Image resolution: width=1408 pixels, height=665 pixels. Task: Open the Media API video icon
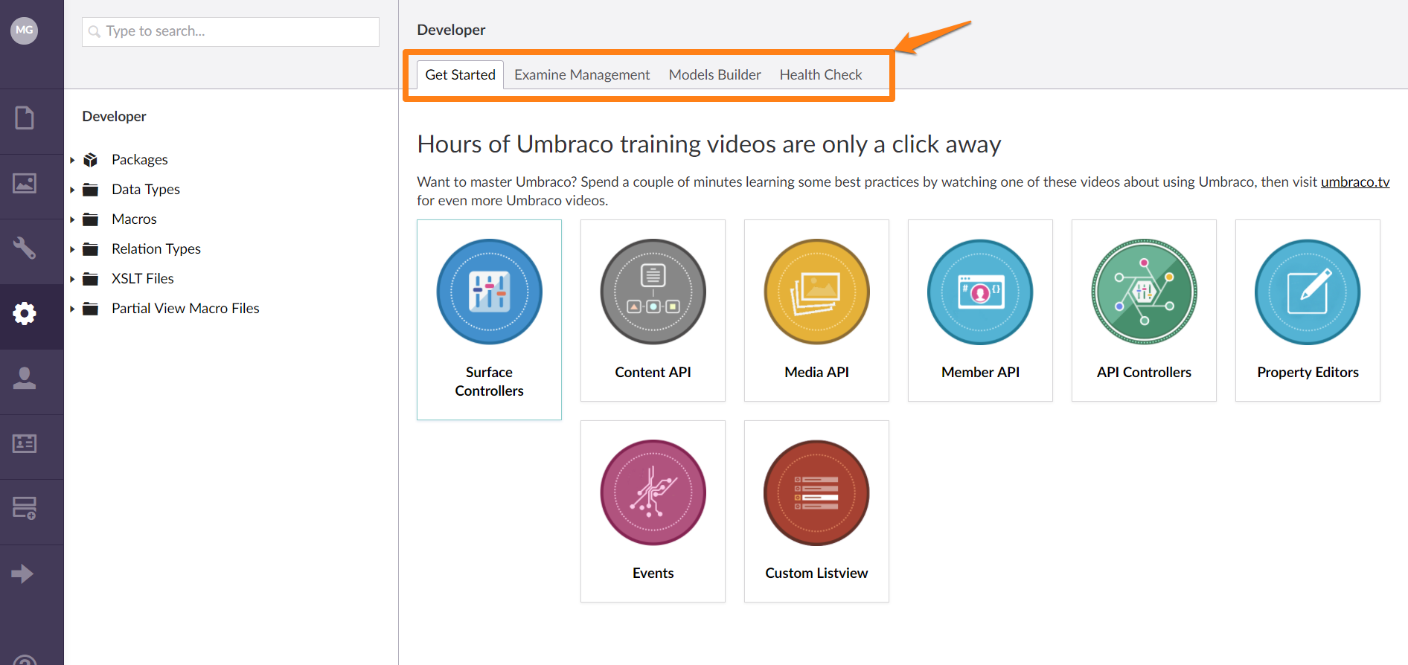tap(816, 292)
